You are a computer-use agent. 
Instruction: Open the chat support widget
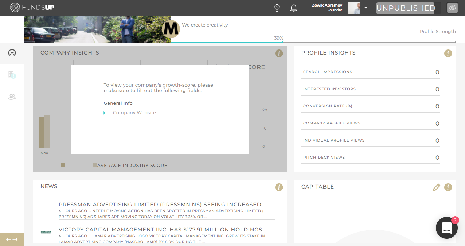coord(447,228)
